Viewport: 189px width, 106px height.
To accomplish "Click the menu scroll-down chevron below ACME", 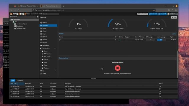I will (x=48, y=77).
